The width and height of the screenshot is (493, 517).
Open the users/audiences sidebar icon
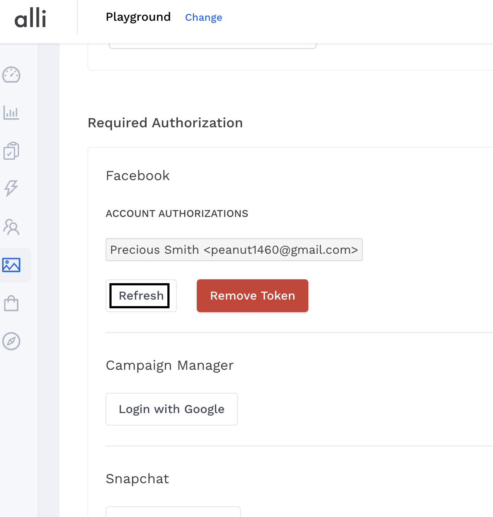tap(11, 226)
